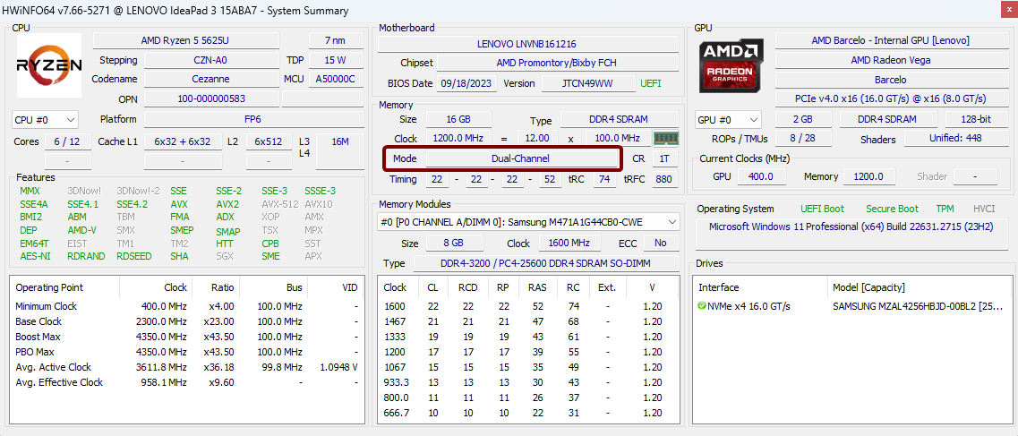Select the OPN 100-000000583 value
This screenshot has width=1018, height=436.
[211, 98]
